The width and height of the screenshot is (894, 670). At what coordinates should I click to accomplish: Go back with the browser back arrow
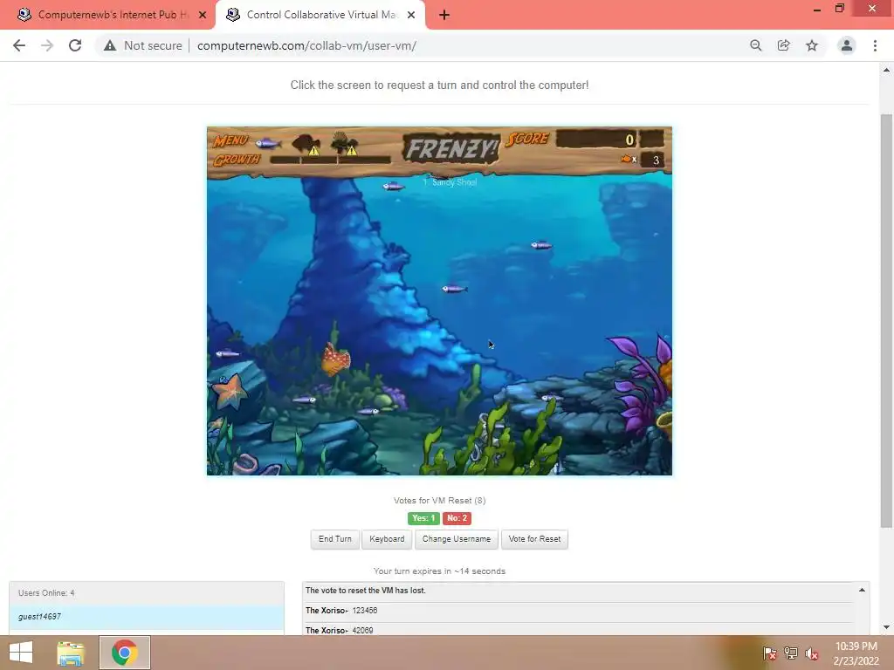[19, 45]
